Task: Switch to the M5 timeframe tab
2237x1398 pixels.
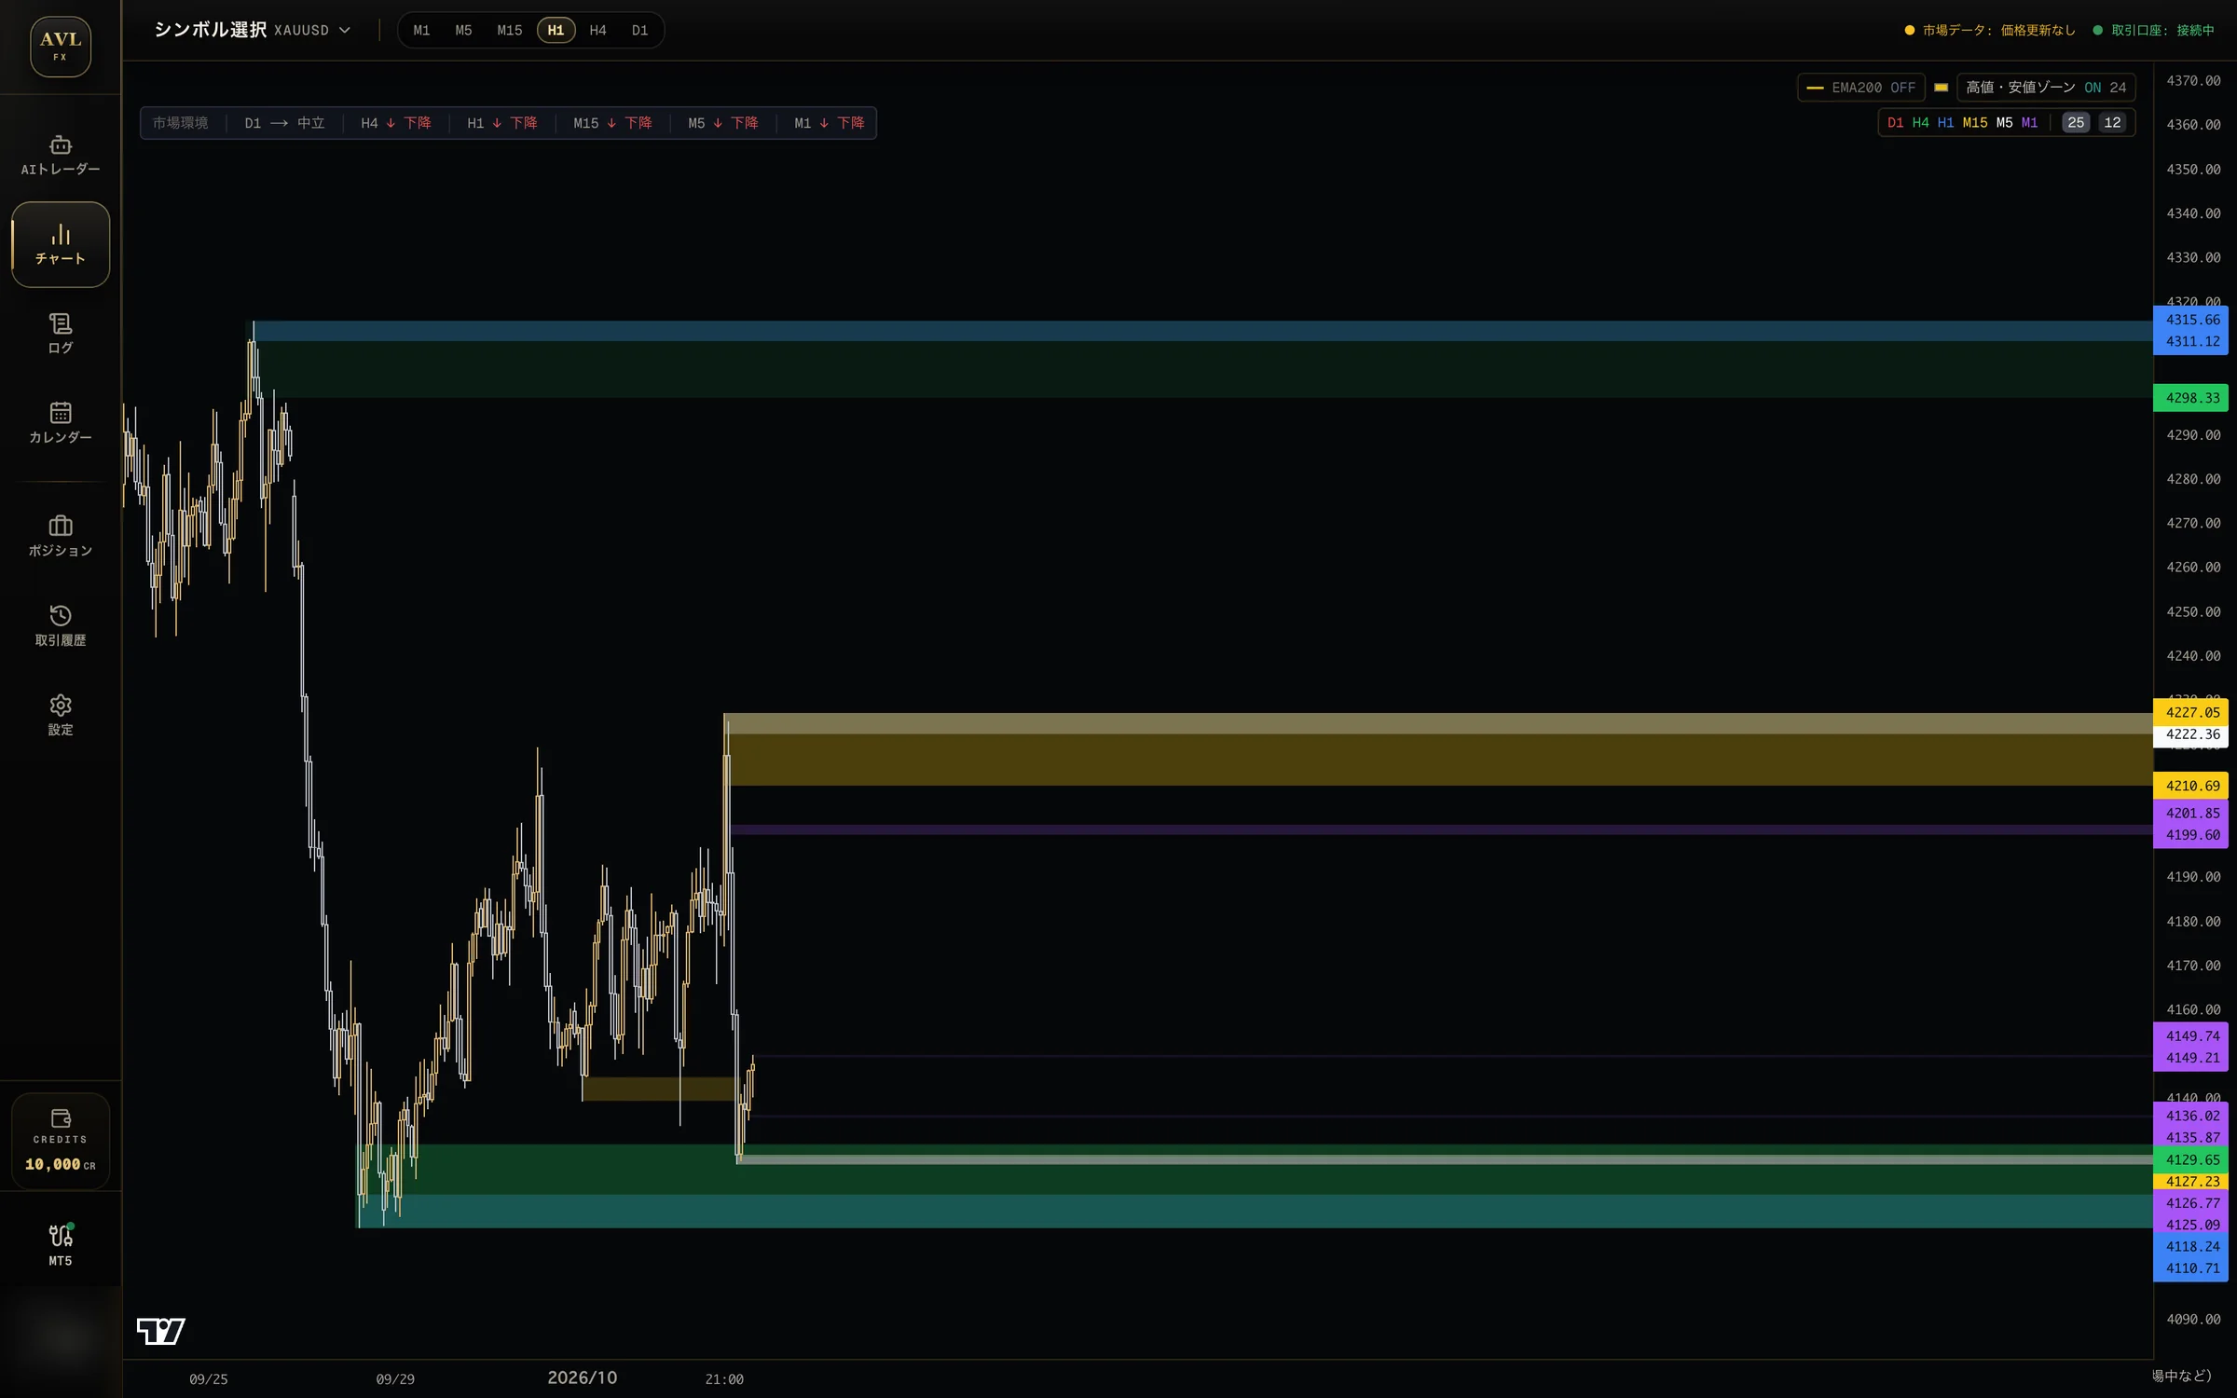Action: 463,30
